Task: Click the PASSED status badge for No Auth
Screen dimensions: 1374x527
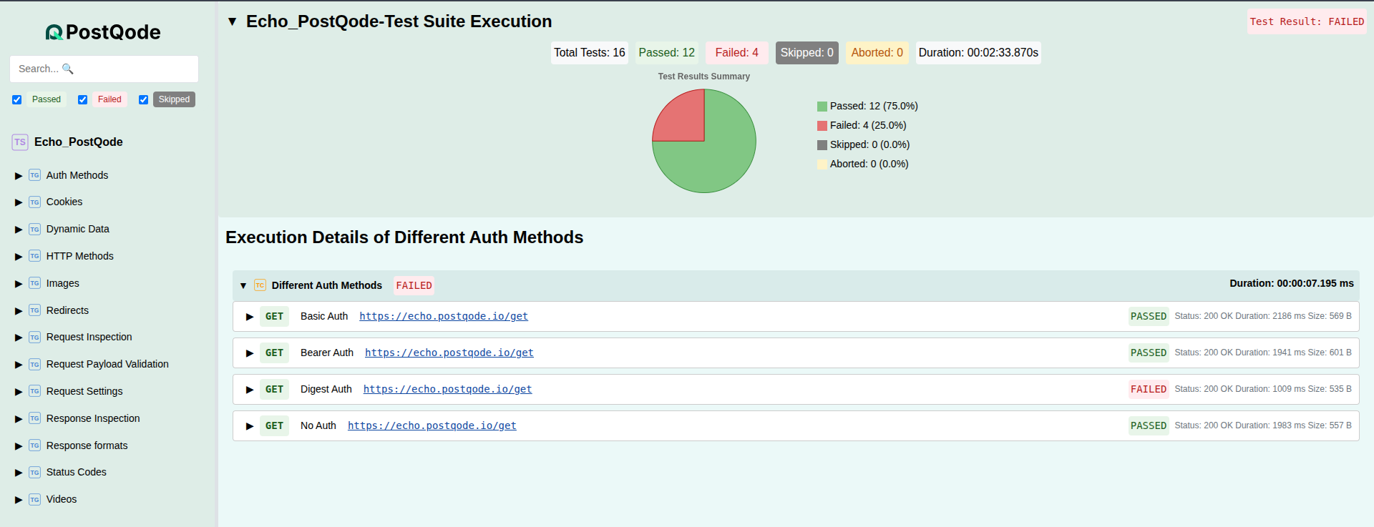Action: tap(1149, 425)
